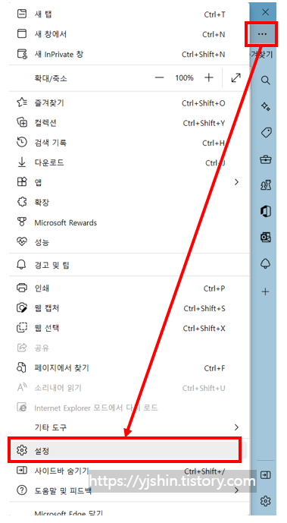Screen dimensions: 287x523
Task: Expand the More tools (기타 도구) arrow
Action: (236, 427)
